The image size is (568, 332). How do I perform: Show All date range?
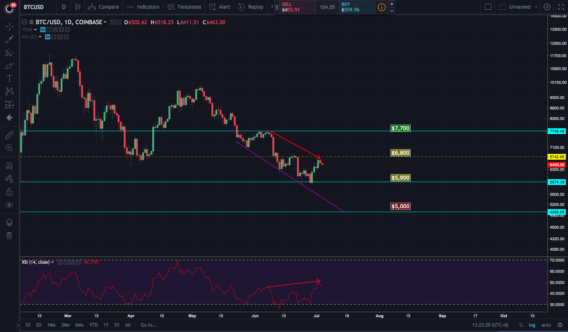(x=128, y=325)
